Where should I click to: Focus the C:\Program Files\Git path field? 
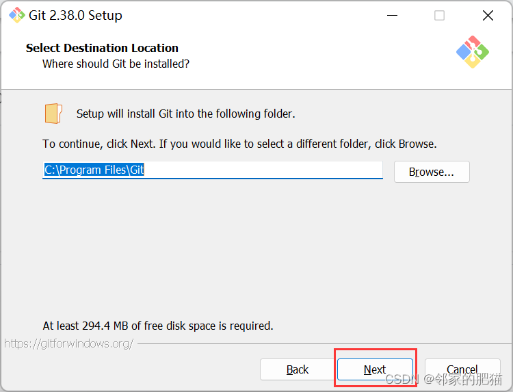coord(213,170)
